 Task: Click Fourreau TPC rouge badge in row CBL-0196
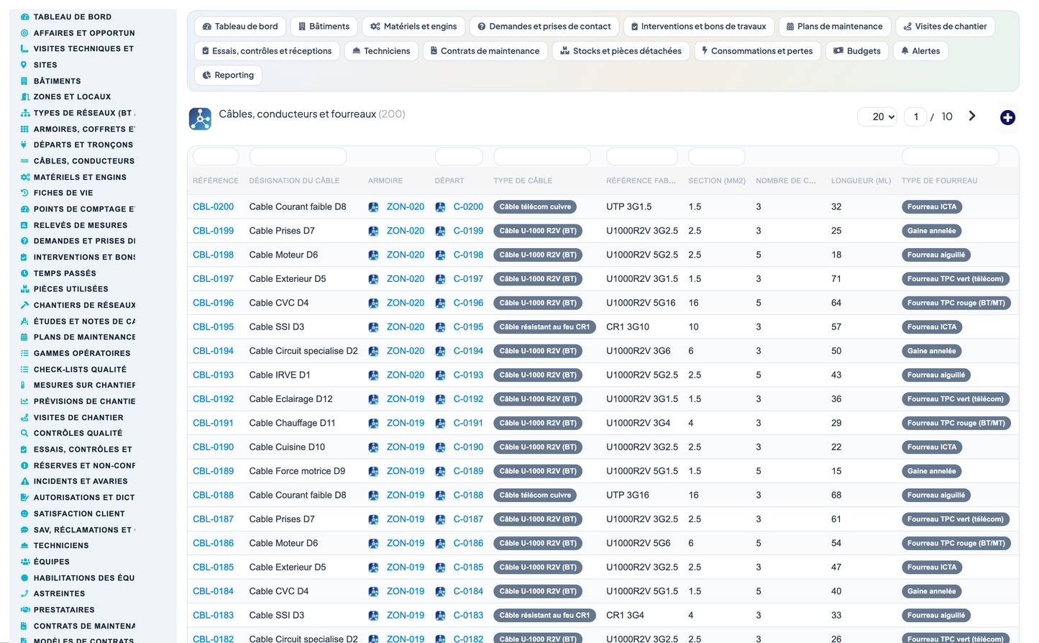956,304
